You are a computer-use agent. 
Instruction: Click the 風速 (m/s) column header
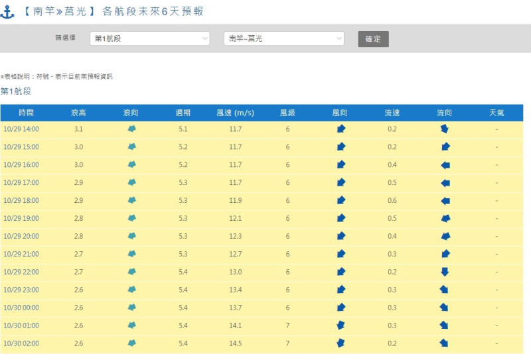coord(236,113)
